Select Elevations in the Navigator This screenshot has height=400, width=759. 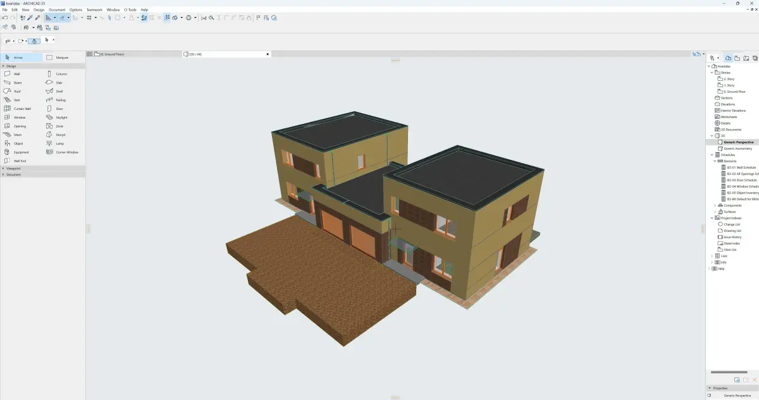[726, 104]
